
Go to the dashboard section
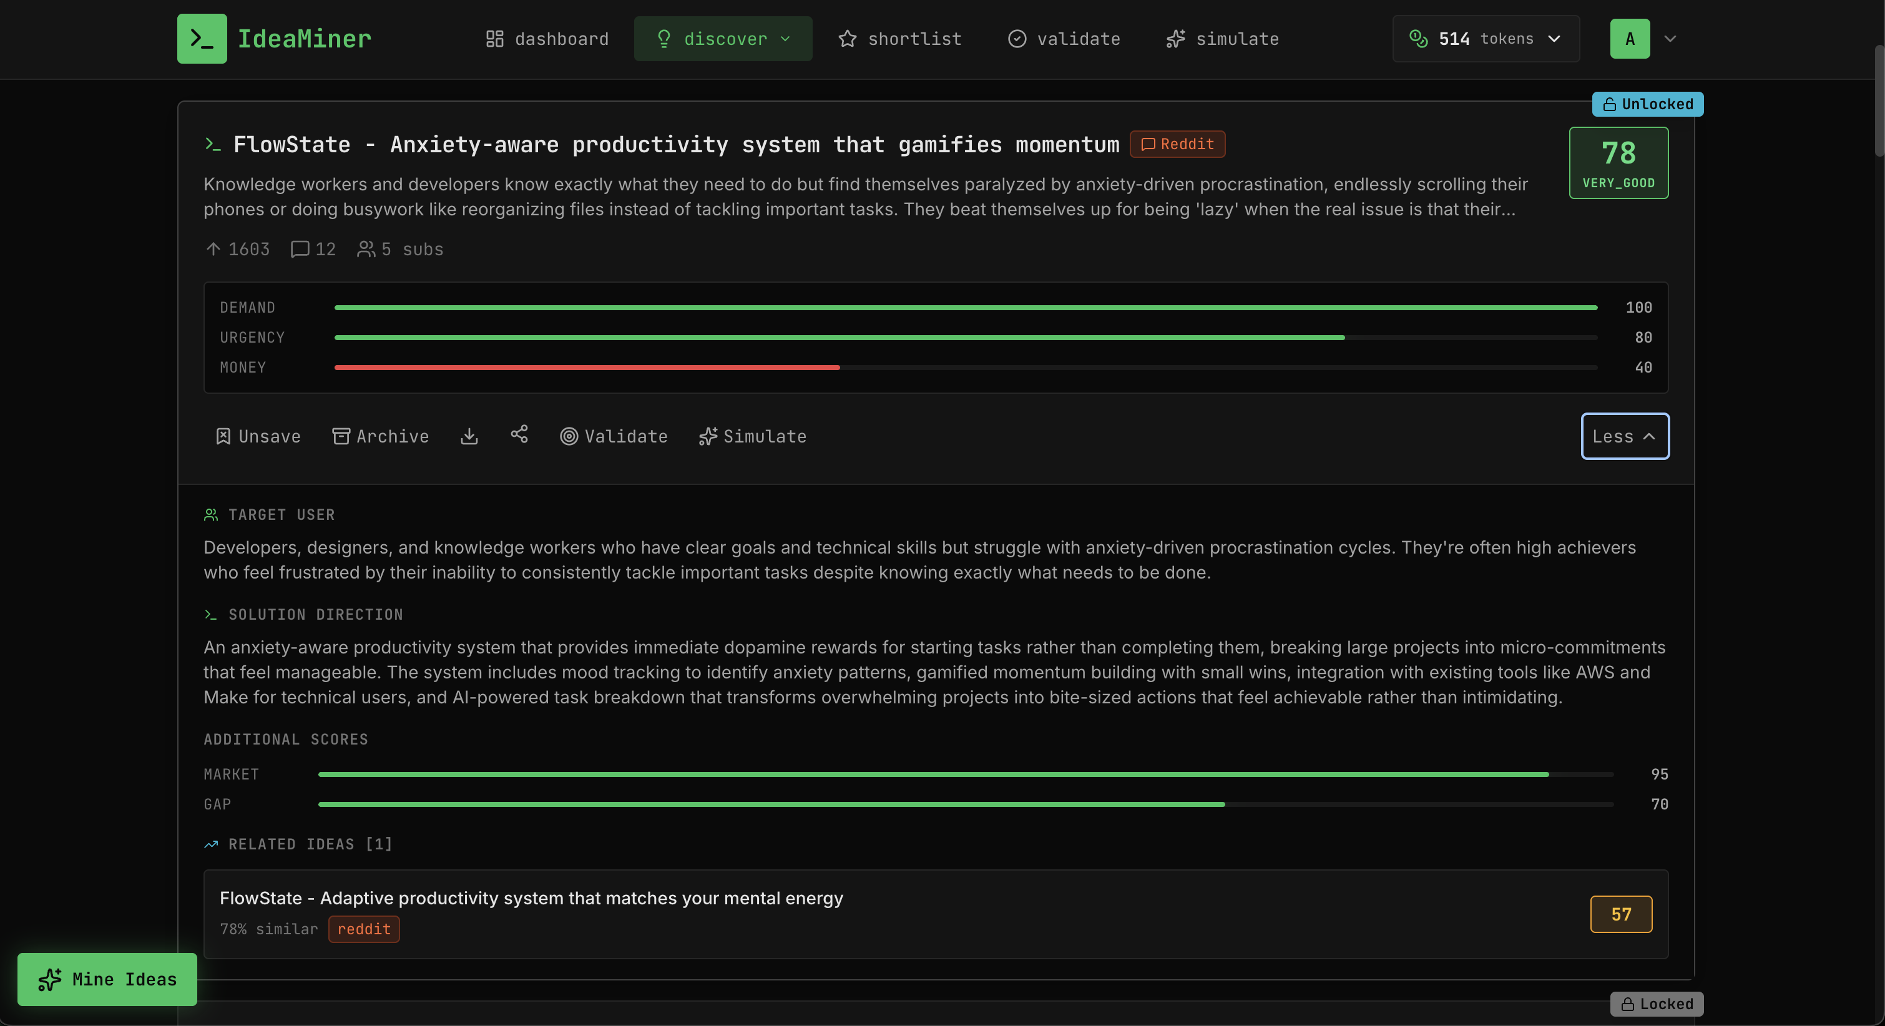[546, 39]
